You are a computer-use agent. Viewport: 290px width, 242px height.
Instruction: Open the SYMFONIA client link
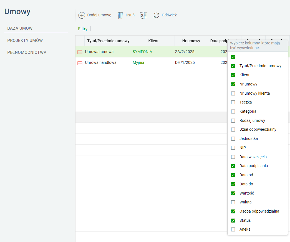(142, 52)
